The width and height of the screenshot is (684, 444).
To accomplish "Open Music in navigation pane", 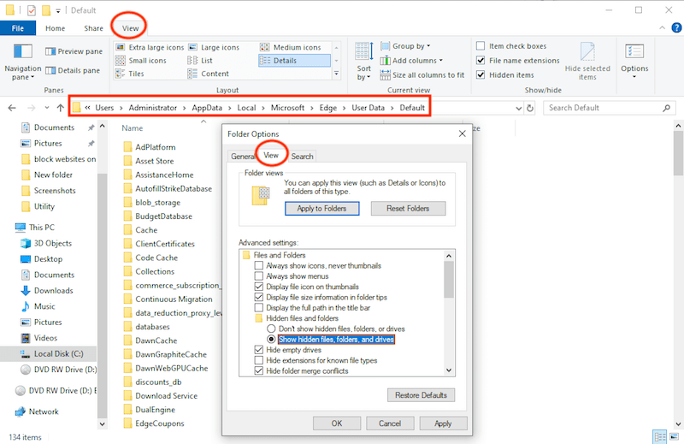I will (38, 306).
